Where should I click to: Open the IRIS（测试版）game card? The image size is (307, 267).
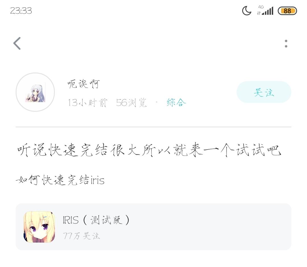(x=153, y=227)
